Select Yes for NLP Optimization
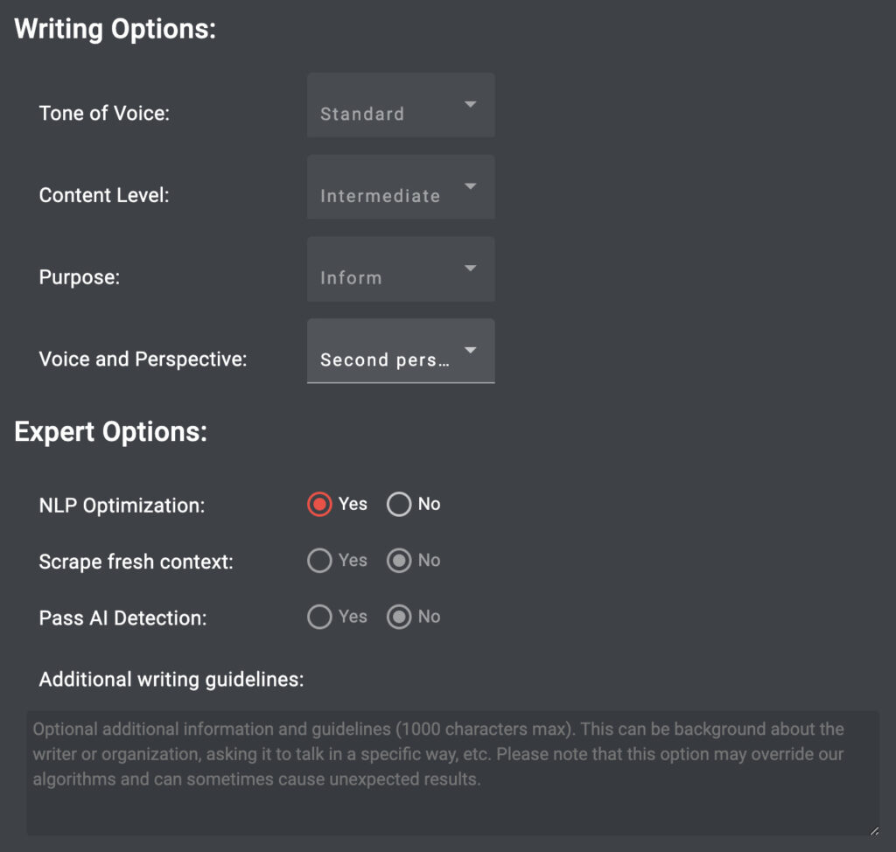The width and height of the screenshot is (896, 852). pos(319,504)
